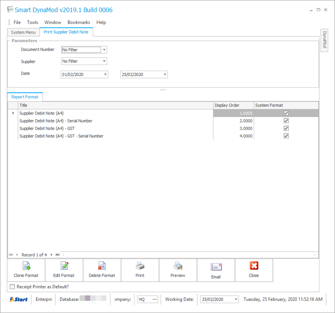Screen dimensions: 335x313
Task: Enable Receipt Printer as Default checkbox
Action: coord(12,287)
